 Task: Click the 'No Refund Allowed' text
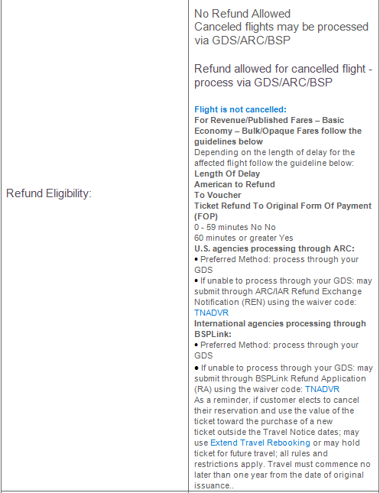(242, 14)
